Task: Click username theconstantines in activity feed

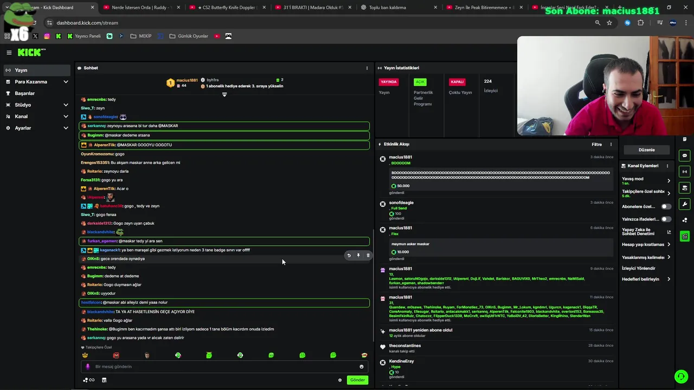Action: point(404,346)
